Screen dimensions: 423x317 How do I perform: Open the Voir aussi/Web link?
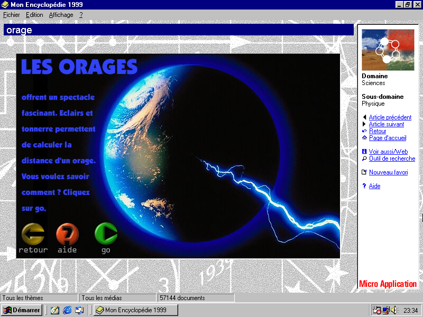pos(388,152)
